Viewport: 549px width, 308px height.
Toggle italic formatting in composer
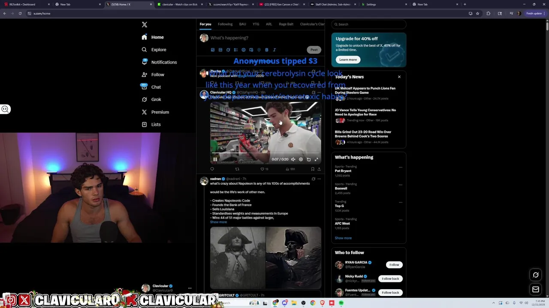274,50
